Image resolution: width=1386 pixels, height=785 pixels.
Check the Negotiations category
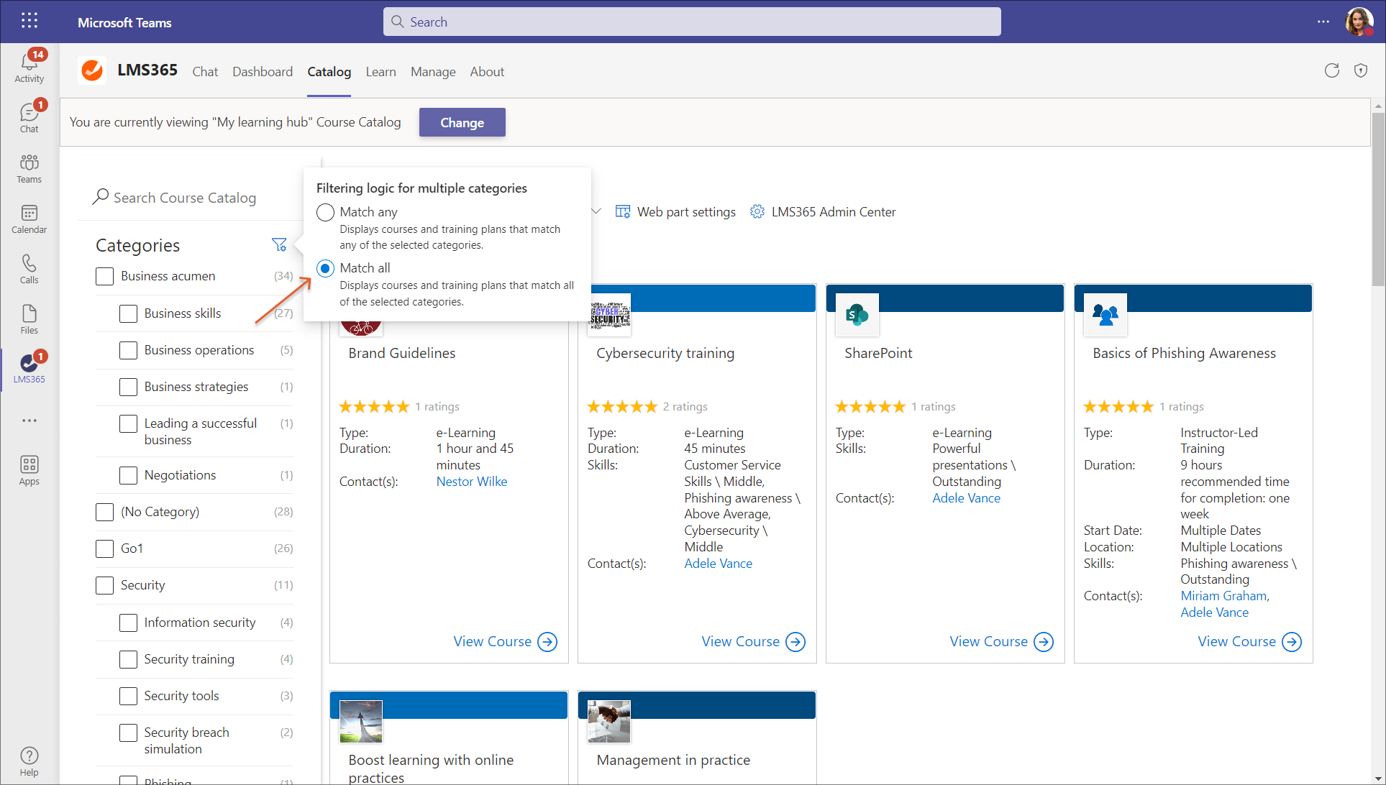[128, 475]
